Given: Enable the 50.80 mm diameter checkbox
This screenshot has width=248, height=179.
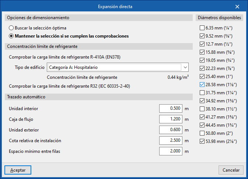Looking at the screenshot, I should pos(202,133).
